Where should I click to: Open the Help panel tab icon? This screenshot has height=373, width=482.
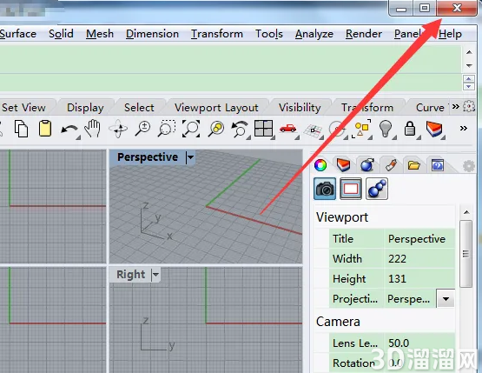tap(438, 165)
